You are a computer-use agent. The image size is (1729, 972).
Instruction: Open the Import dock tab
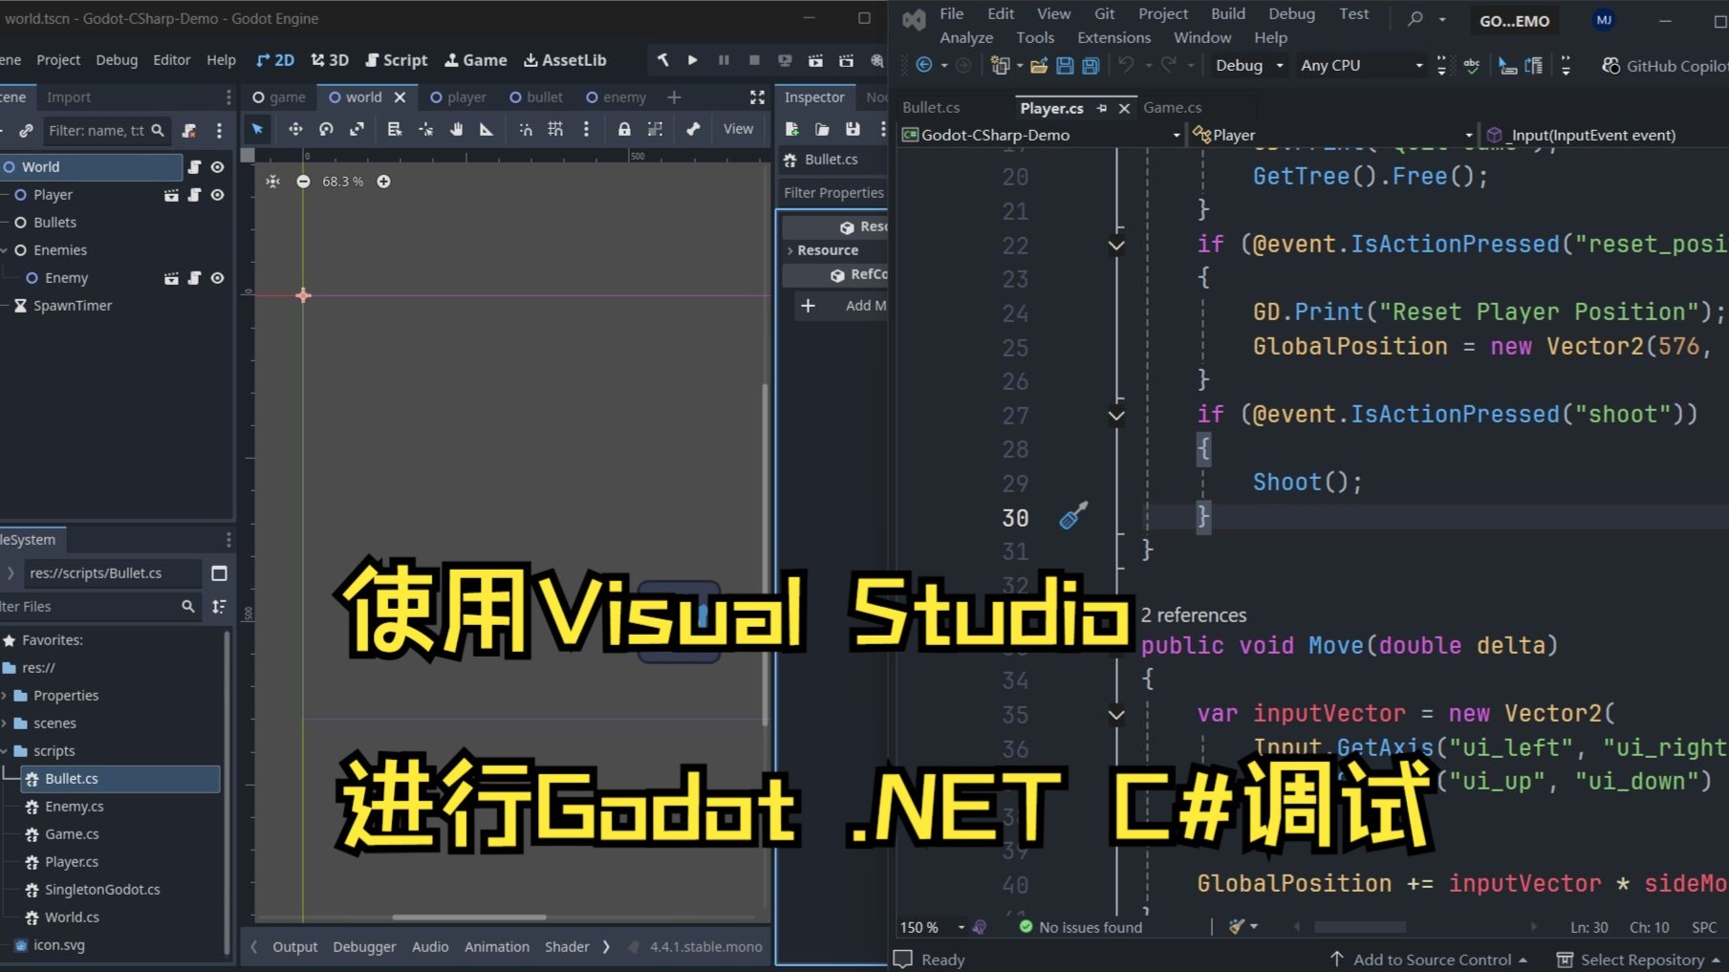click(69, 97)
